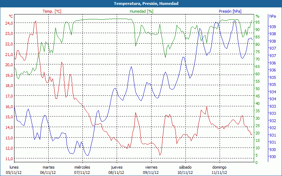282x176 pixels.
Task: Select the 'sábado' day label
Action: point(185,167)
